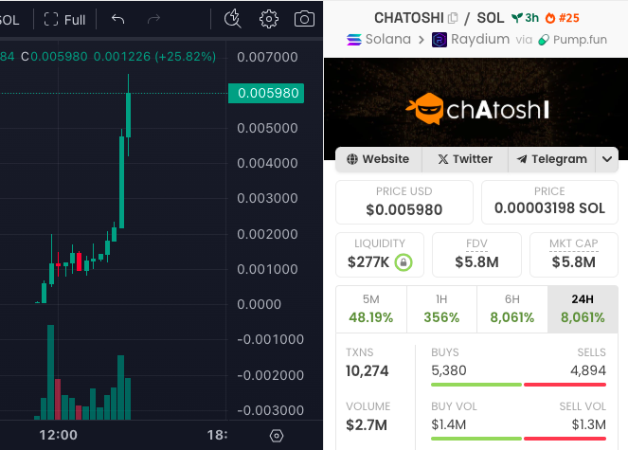628x450 pixels.
Task: Click the 12:00 time axis label
Action: coord(59,435)
